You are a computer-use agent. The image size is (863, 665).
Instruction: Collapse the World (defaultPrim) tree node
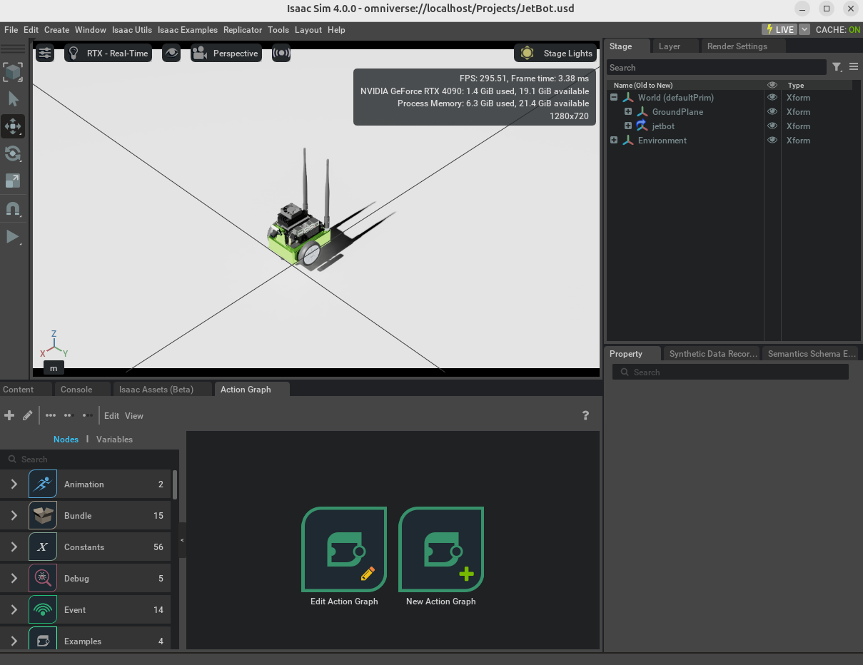click(614, 98)
